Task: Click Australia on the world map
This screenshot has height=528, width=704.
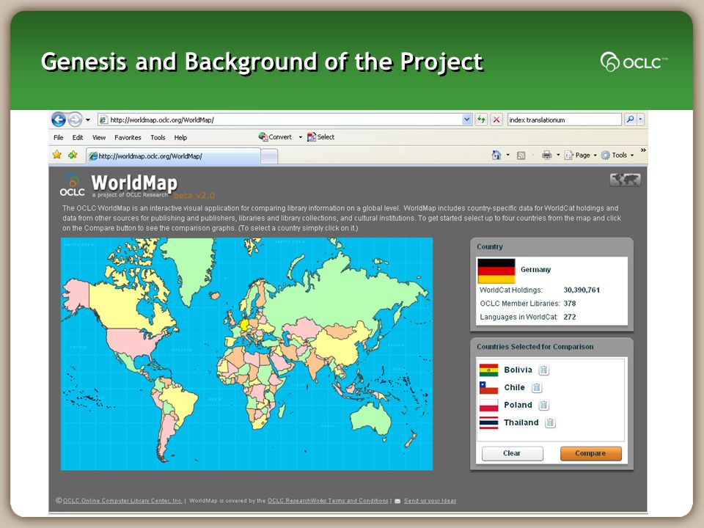Action: click(370, 419)
